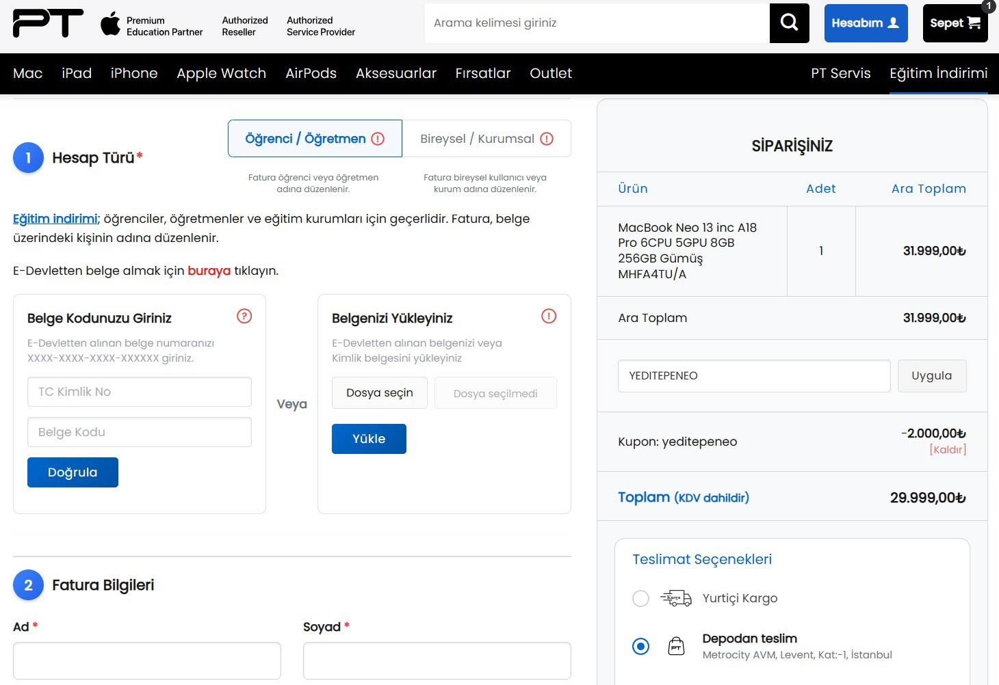Click the Depodan teslim bag icon
The width and height of the screenshot is (999, 685).
[x=676, y=646]
